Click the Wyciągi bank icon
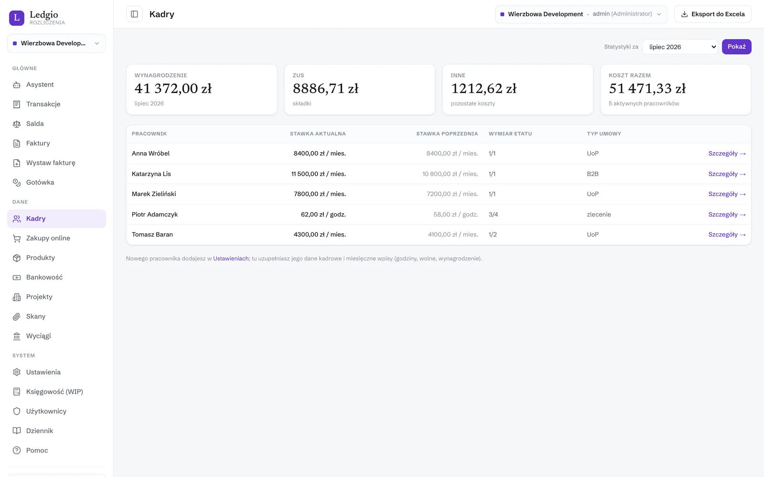The width and height of the screenshot is (764, 477). coord(17,336)
